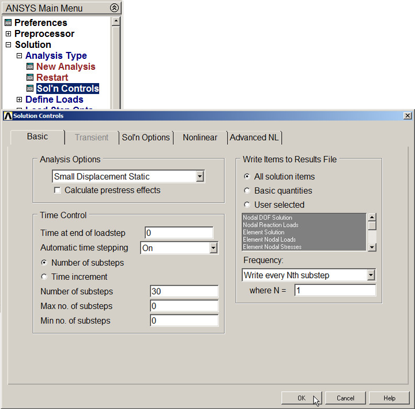This screenshot has height=409, width=415.
Task: Collapse the ANSYS Main Menu panel chevron
Action: click(x=114, y=8)
